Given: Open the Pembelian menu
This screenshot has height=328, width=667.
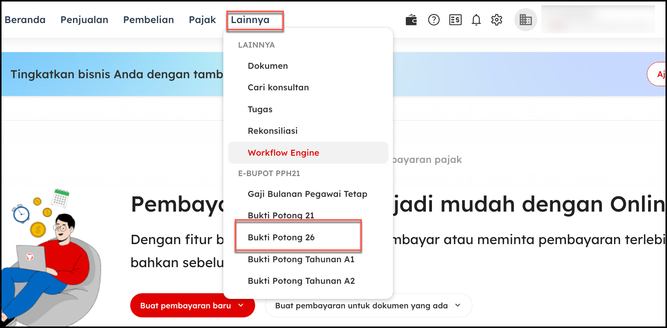Looking at the screenshot, I should pyautogui.click(x=148, y=20).
